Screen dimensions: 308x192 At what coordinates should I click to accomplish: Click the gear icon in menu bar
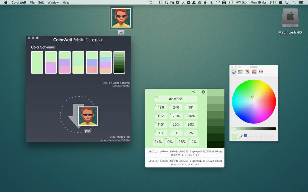188,2
